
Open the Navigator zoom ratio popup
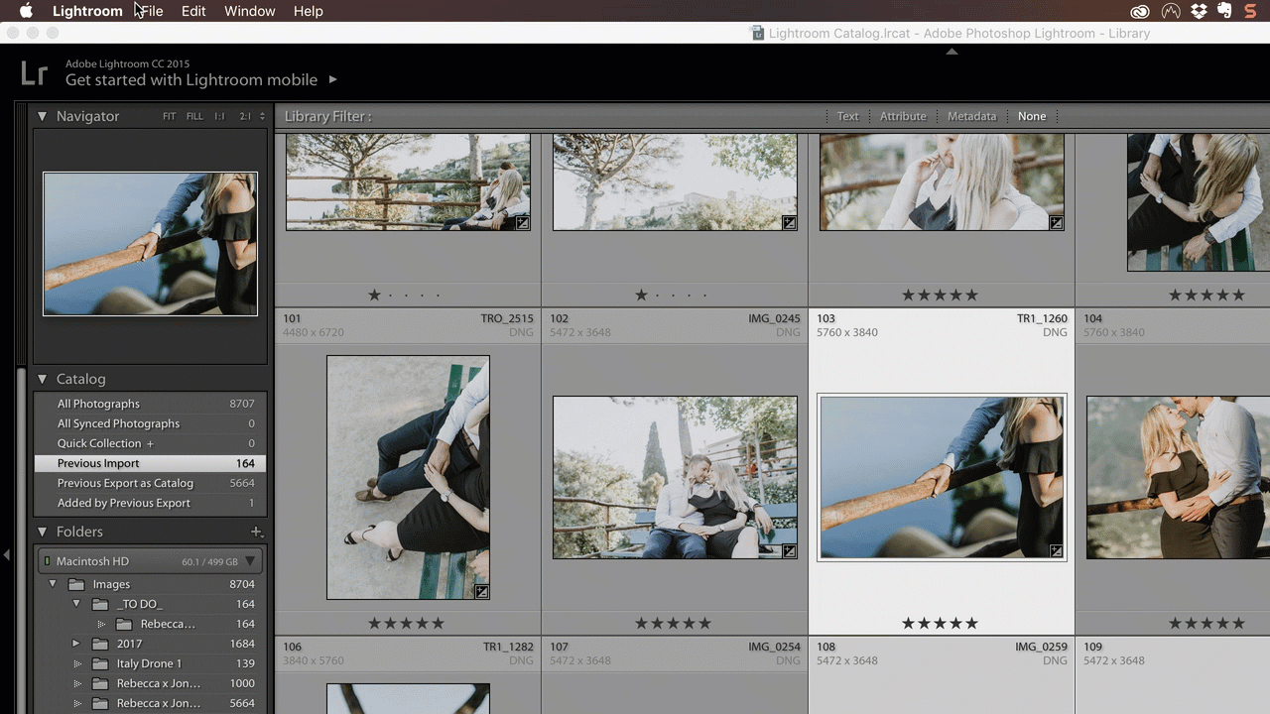[x=263, y=116]
